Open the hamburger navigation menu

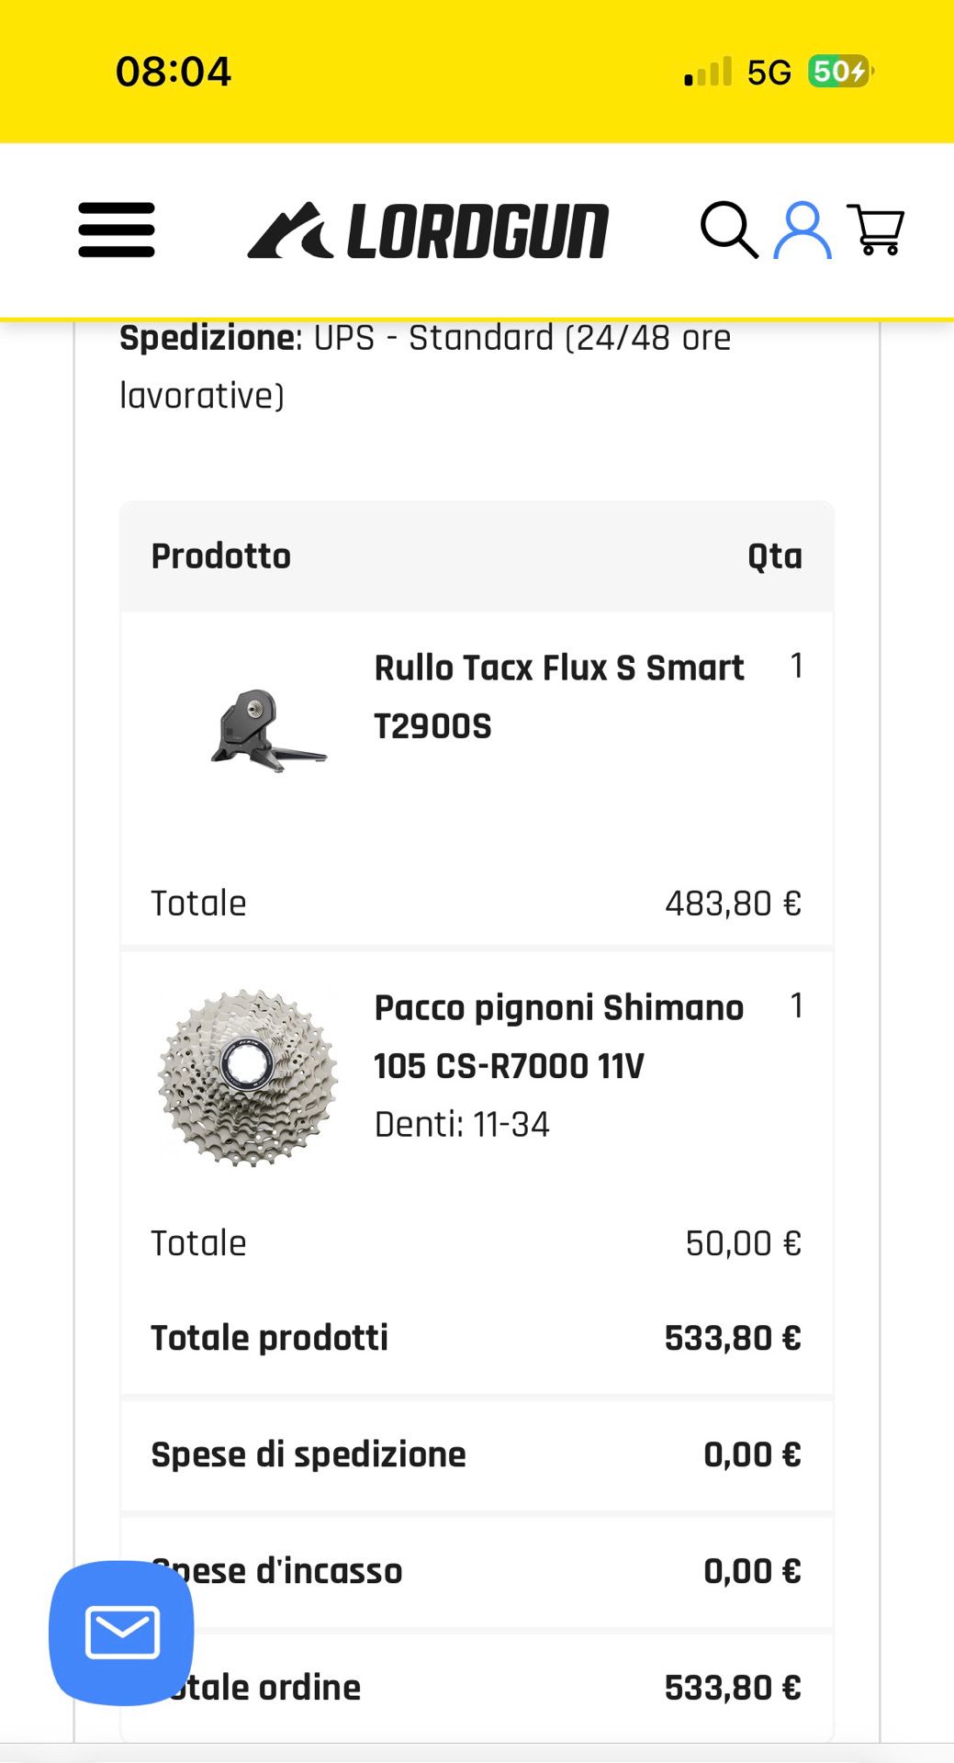[117, 230]
